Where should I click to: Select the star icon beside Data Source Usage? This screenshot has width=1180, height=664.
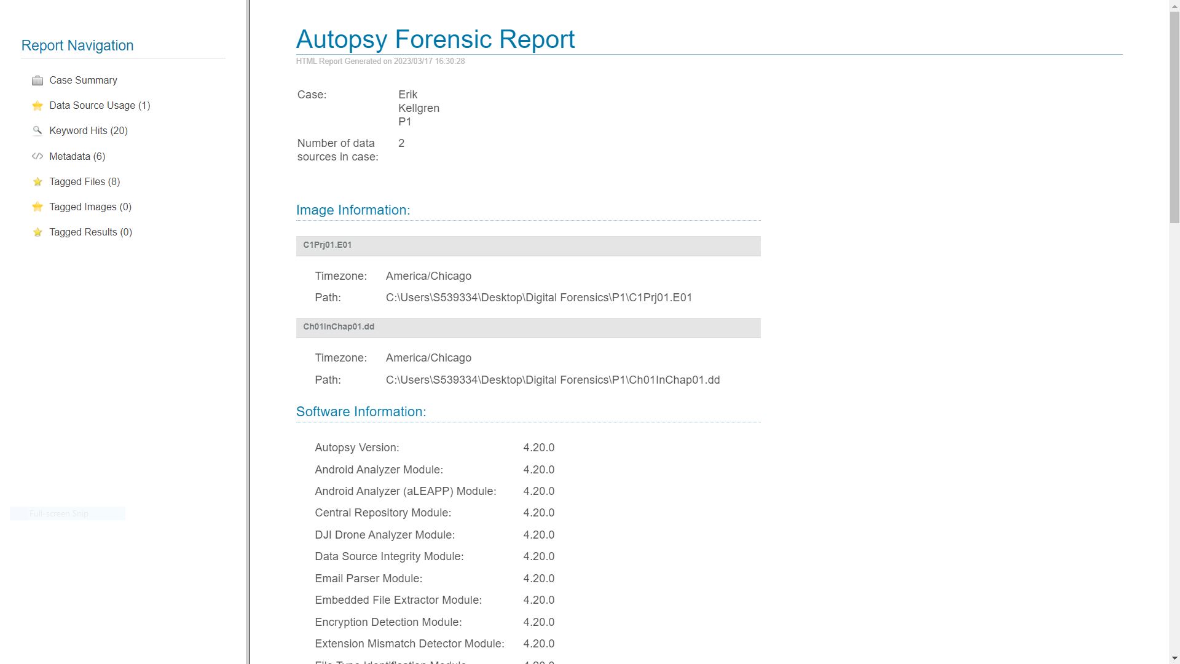tap(37, 105)
